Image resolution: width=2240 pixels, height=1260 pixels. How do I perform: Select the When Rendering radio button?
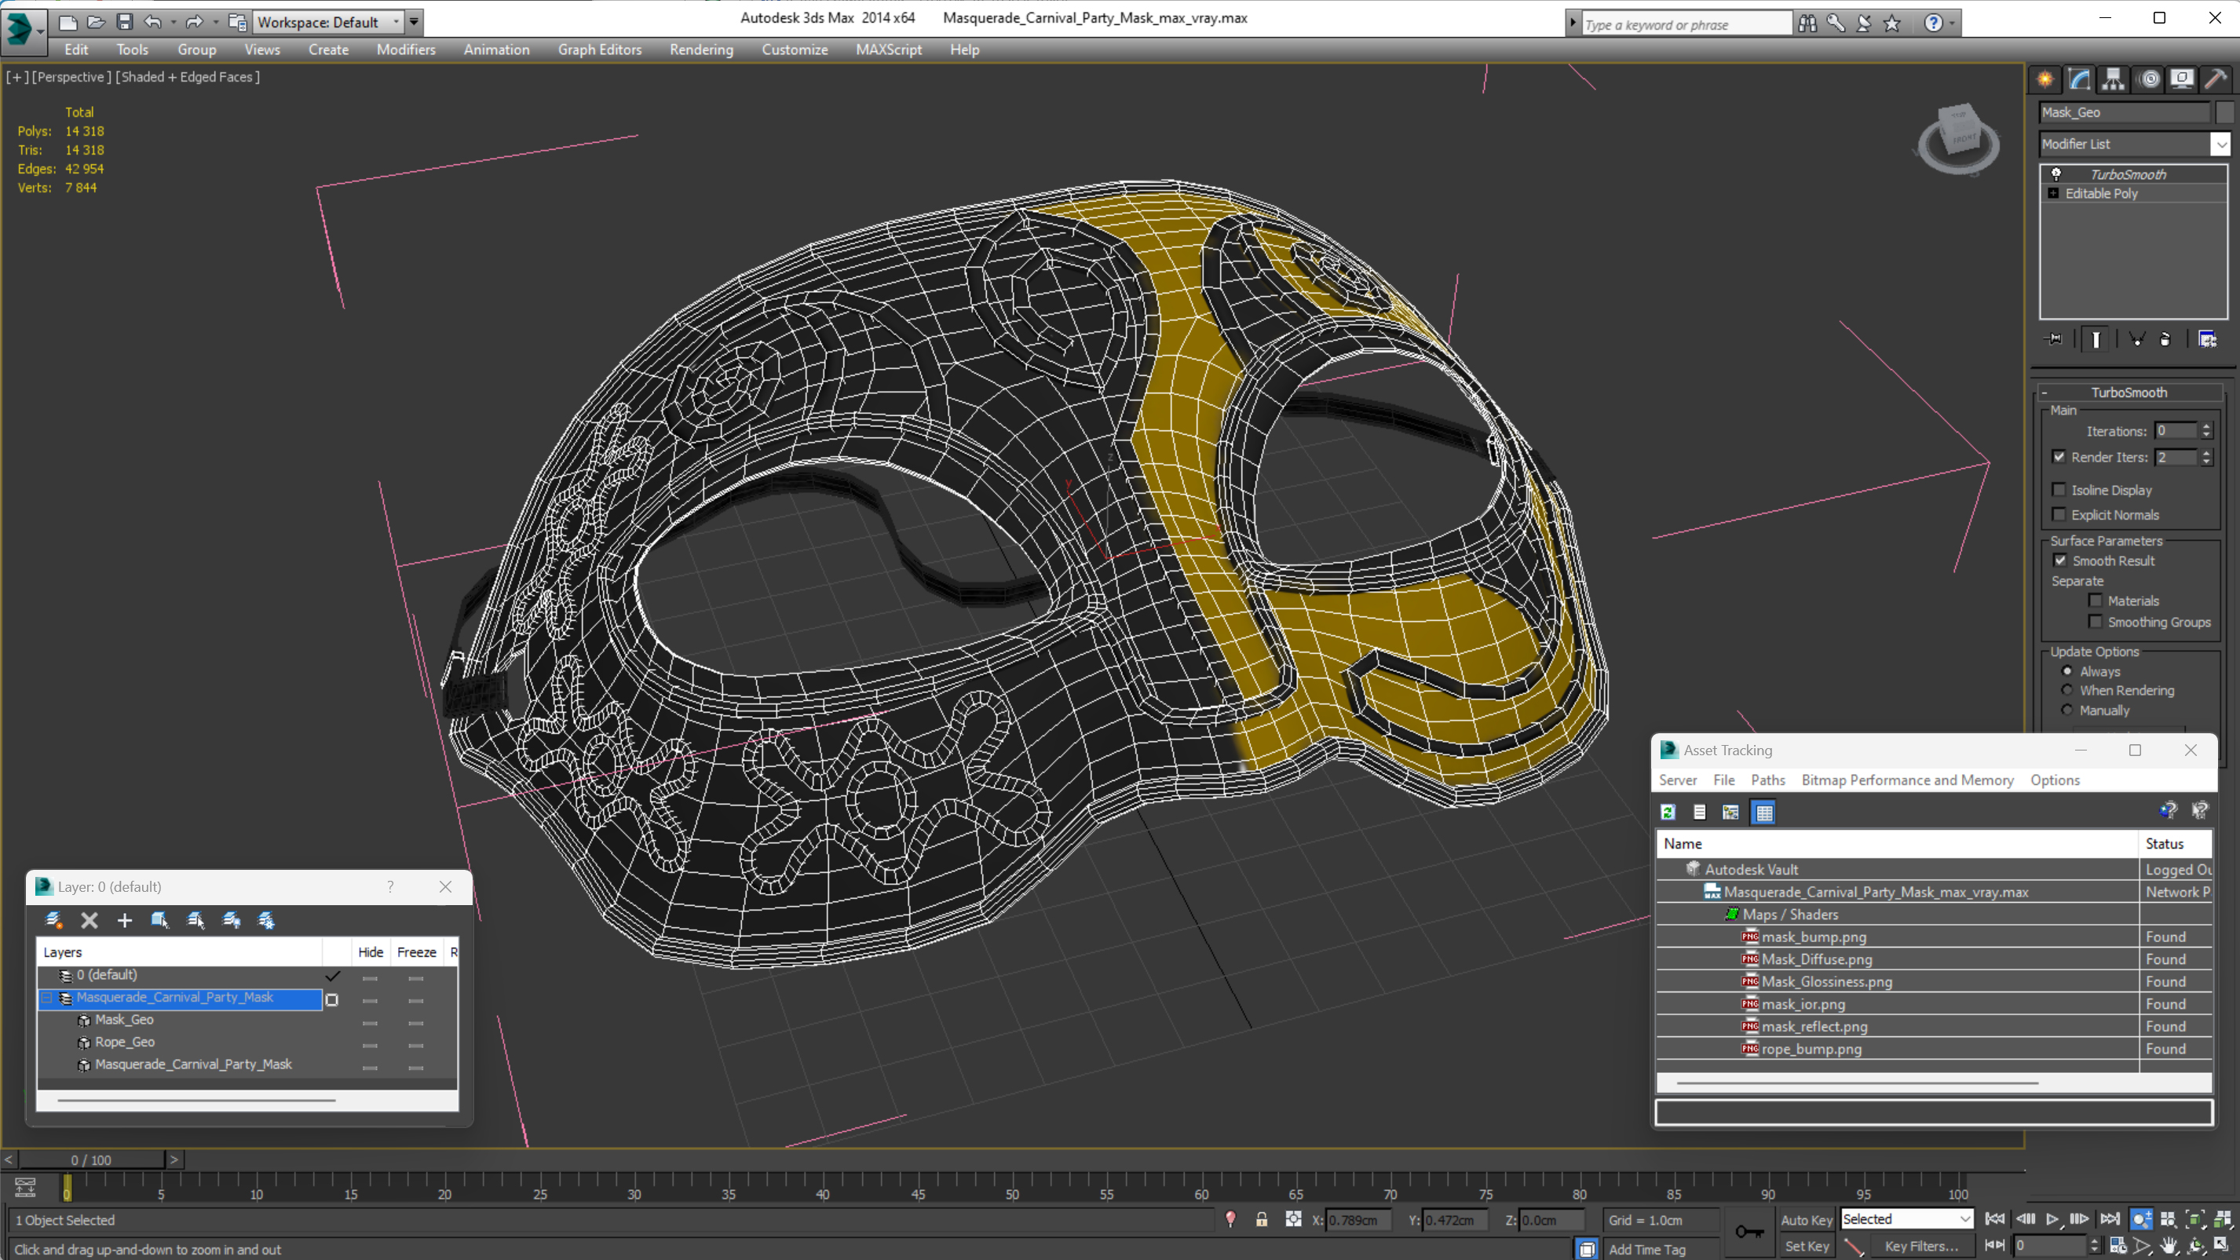point(2068,689)
